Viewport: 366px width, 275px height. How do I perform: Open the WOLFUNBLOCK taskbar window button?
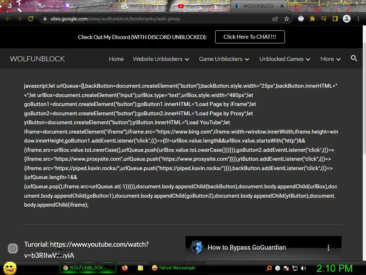point(88,268)
